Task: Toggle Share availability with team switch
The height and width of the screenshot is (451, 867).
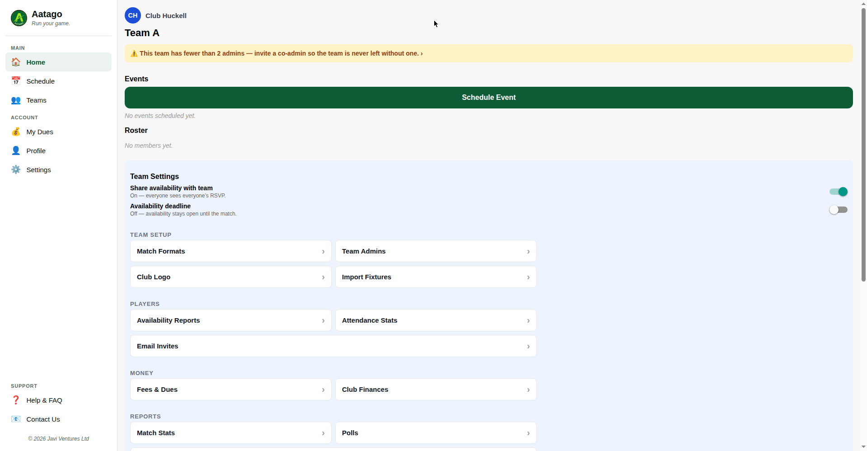Action: [x=839, y=192]
